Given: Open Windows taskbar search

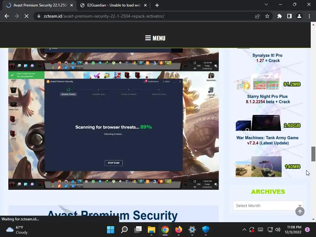Looking at the screenshot, I should point(124,230).
